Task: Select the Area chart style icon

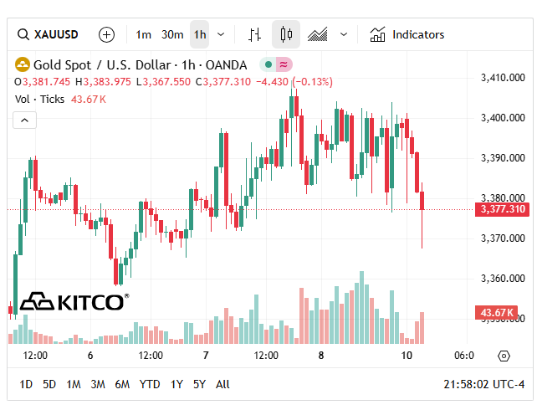Action: pos(318,34)
